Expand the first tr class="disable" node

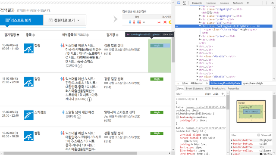click(198, 56)
